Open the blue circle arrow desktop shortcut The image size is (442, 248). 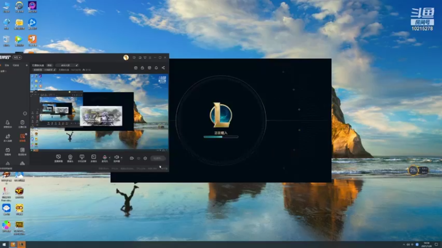tap(32, 24)
